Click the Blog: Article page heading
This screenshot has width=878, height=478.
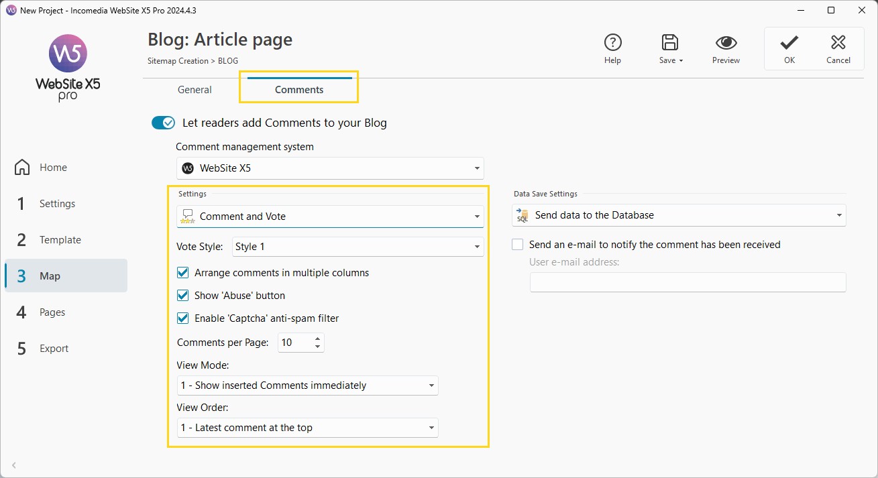(220, 40)
